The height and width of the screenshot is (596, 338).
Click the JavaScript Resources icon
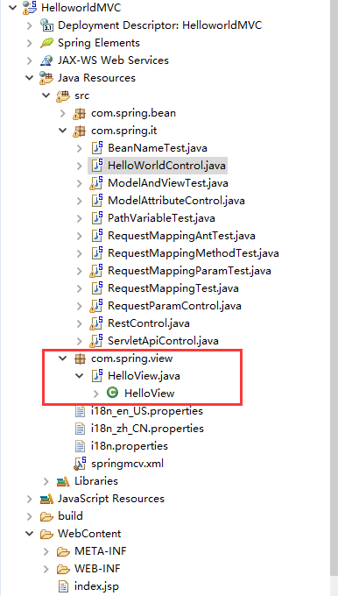(46, 499)
